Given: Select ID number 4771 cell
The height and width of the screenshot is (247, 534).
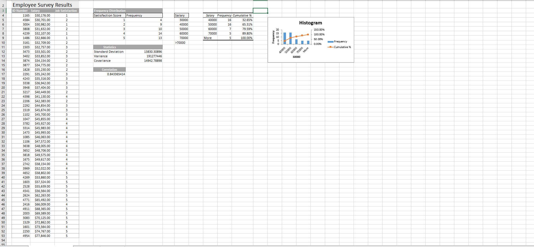Looking at the screenshot, I should coord(21,200).
